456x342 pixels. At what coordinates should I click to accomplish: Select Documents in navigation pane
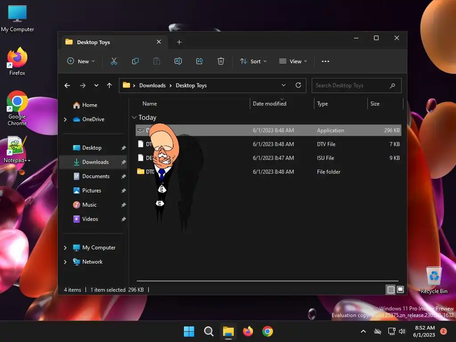[x=96, y=176]
